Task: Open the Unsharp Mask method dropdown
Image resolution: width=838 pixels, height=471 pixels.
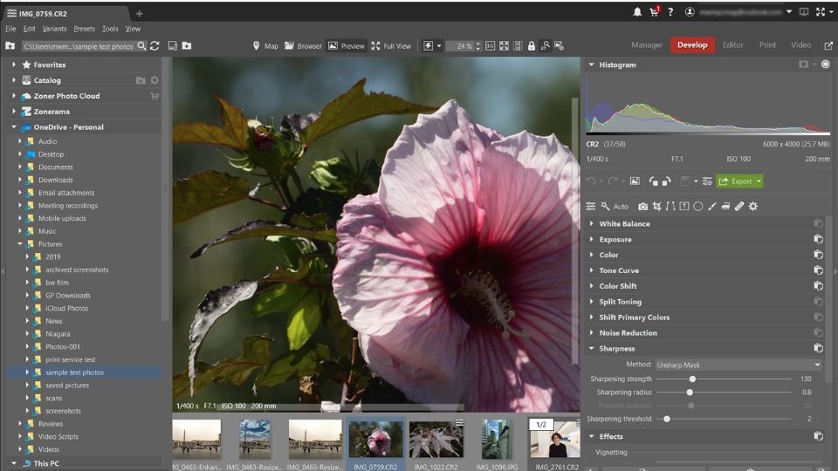Action: click(x=738, y=365)
